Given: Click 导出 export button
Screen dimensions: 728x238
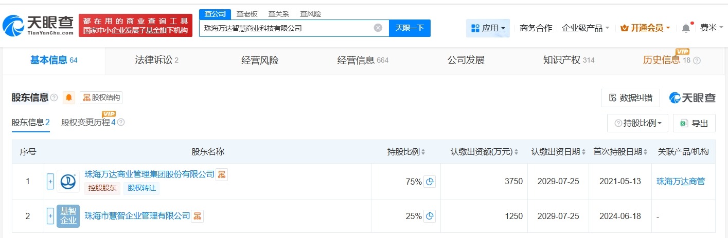Looking at the screenshot, I should tap(694, 123).
